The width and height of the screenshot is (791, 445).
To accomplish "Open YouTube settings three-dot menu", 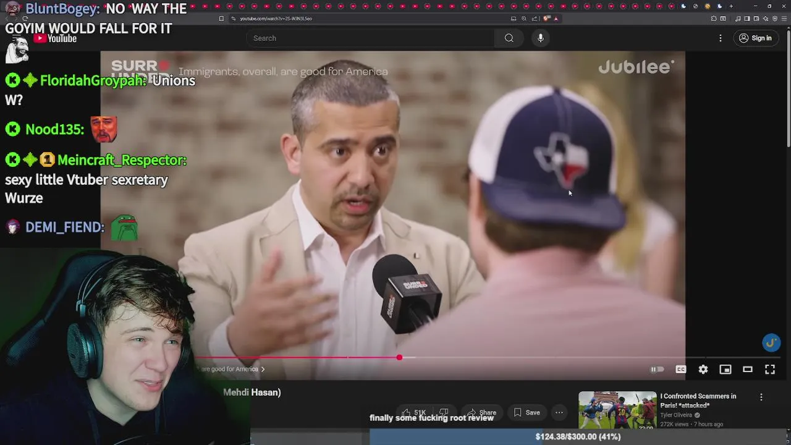I will click(x=720, y=38).
